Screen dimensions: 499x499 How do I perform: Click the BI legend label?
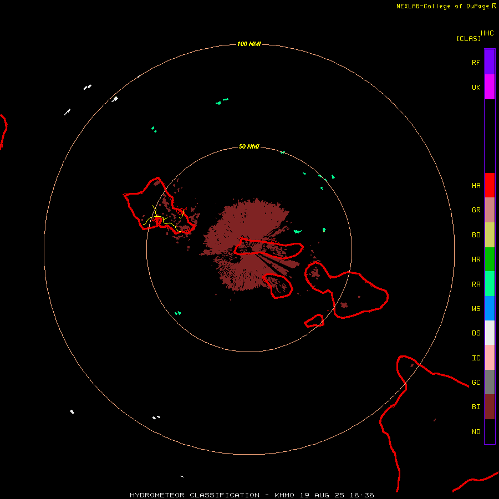[476, 407]
